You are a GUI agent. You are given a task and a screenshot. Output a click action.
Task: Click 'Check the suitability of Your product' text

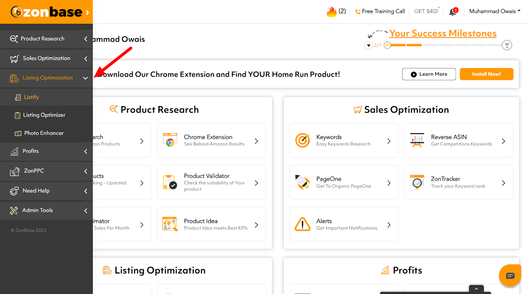click(214, 186)
